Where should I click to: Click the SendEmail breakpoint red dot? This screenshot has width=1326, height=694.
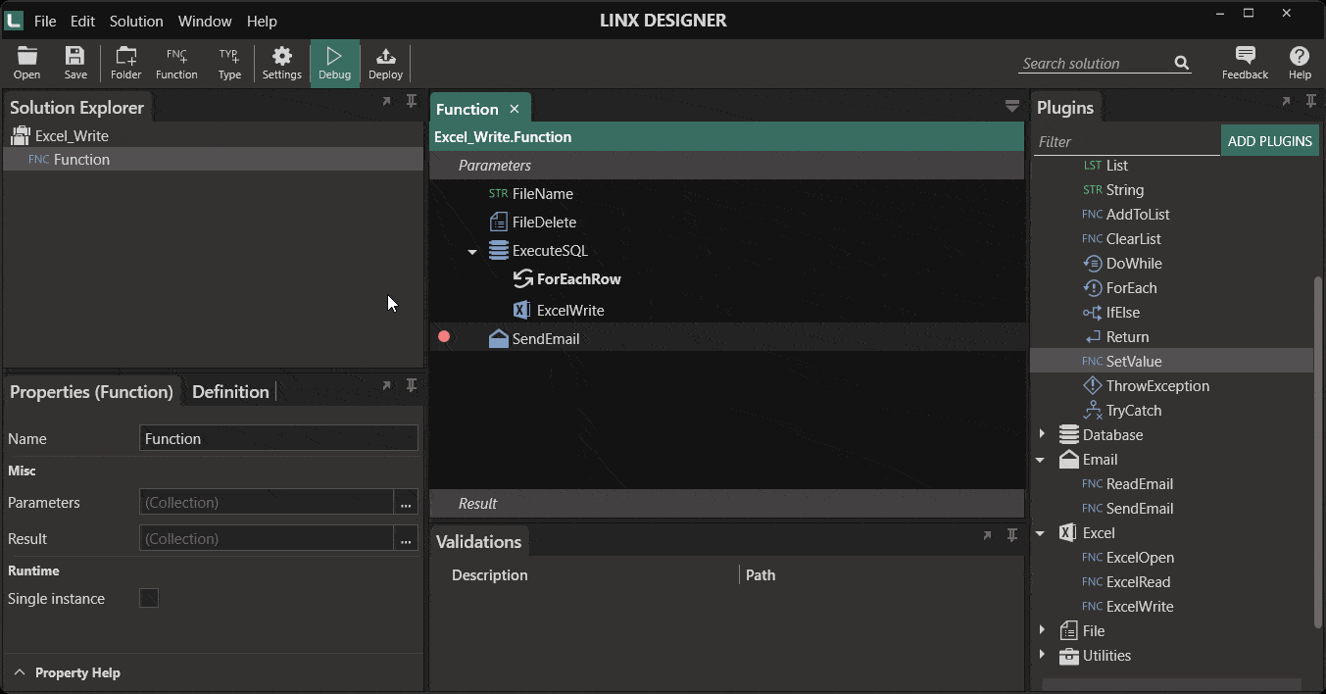(444, 337)
